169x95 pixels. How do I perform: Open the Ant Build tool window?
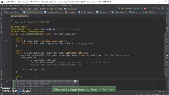pos(167,73)
